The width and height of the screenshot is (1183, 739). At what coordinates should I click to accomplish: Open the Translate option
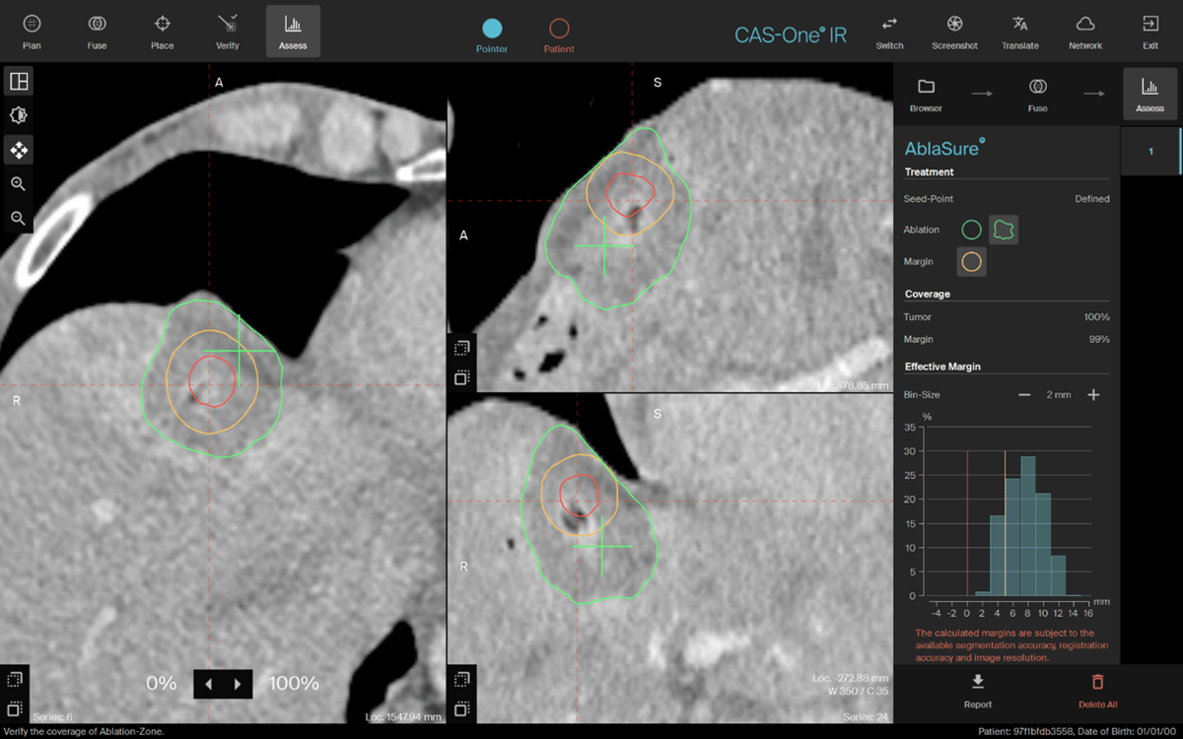point(1019,31)
